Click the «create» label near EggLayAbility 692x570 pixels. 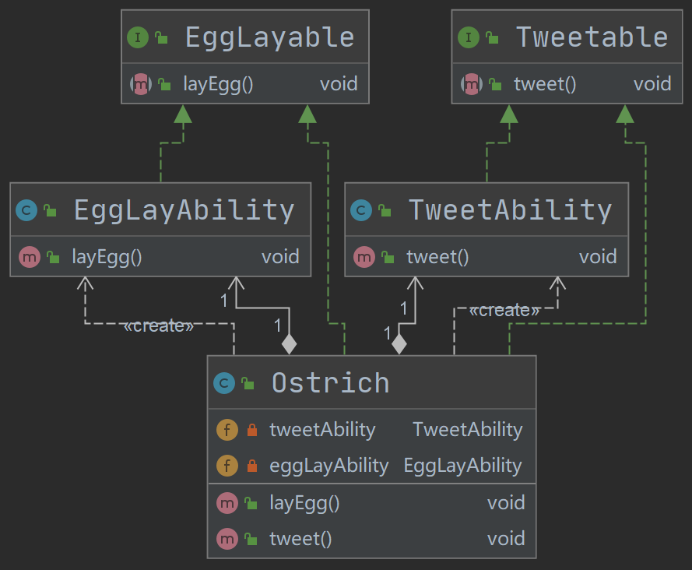coord(159,325)
